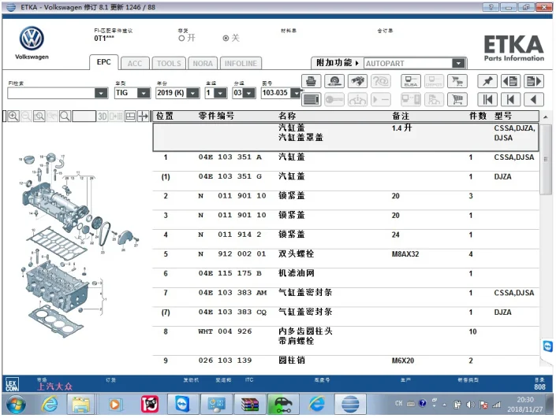Open the brake disc wear-parts icon

pos(334,81)
